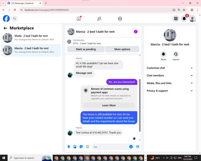201x161 pixels.
Task: Open the tab search dropdown arrow
Action: coord(3,3)
